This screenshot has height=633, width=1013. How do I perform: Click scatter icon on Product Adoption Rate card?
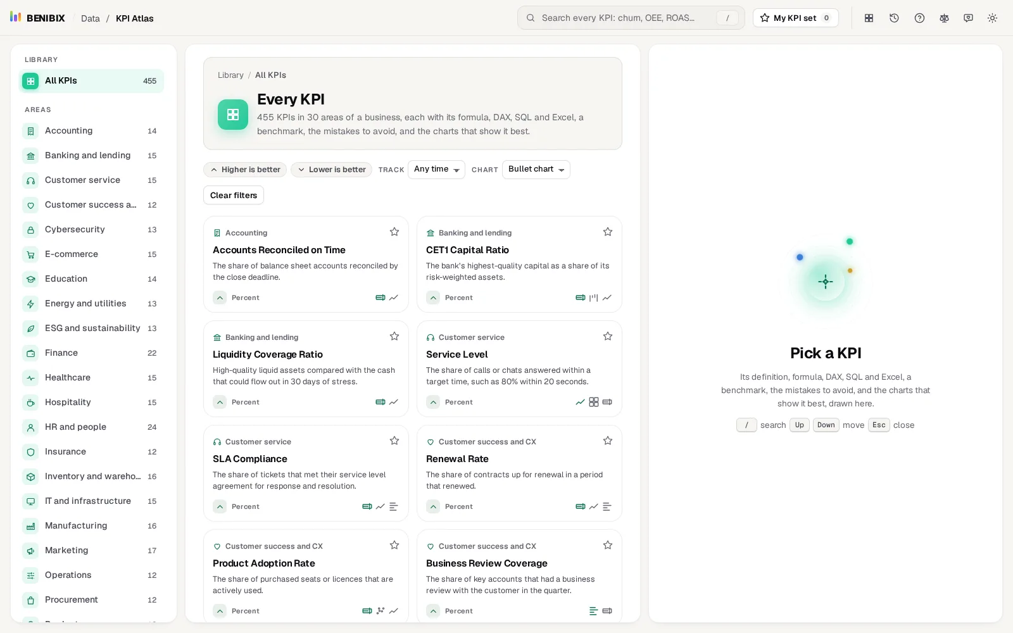(x=381, y=611)
